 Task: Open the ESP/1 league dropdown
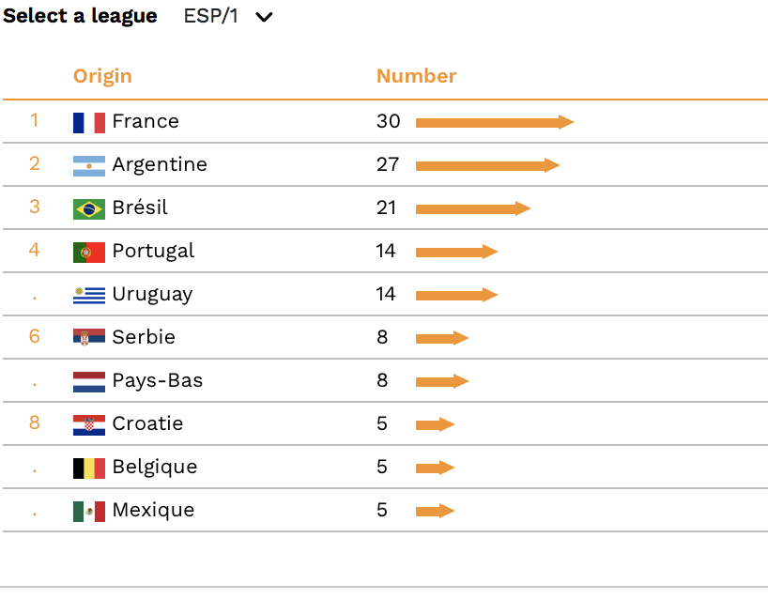pyautogui.click(x=228, y=16)
